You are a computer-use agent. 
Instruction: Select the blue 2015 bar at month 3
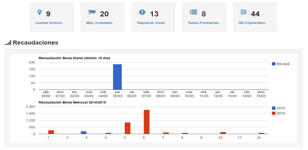point(84,133)
